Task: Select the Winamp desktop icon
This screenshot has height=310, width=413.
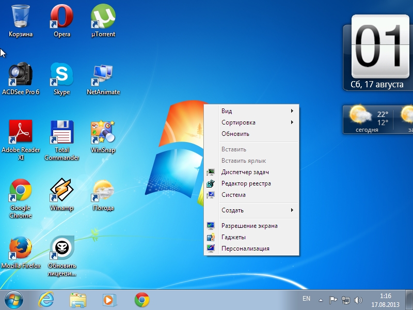Action: 62,195
